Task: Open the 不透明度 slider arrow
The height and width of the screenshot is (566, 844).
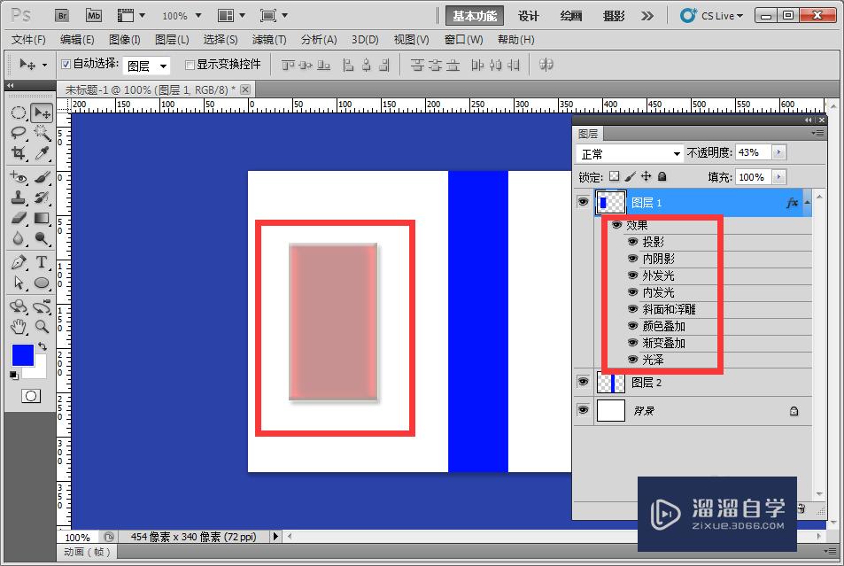Action: pos(778,153)
